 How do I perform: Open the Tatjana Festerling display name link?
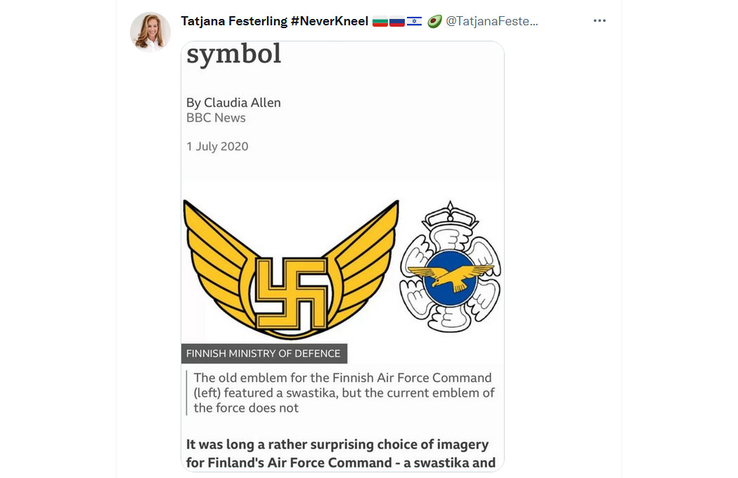234,21
